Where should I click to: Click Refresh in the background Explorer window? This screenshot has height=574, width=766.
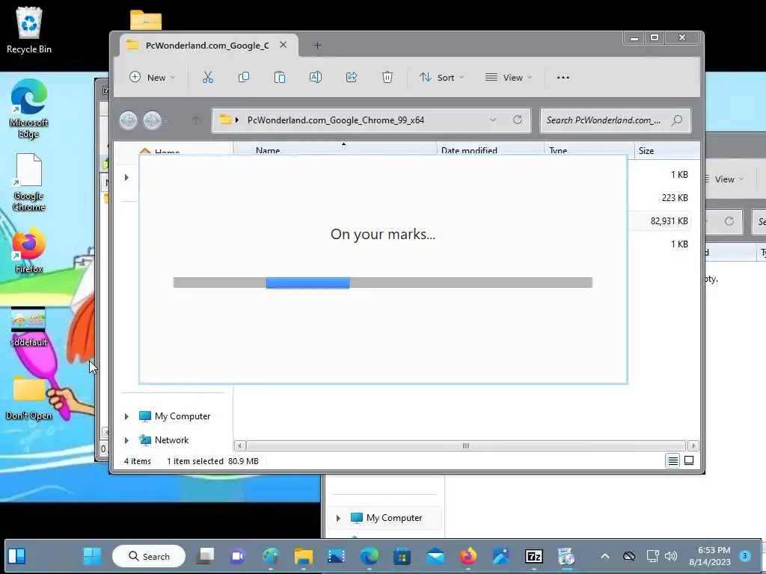[729, 221]
